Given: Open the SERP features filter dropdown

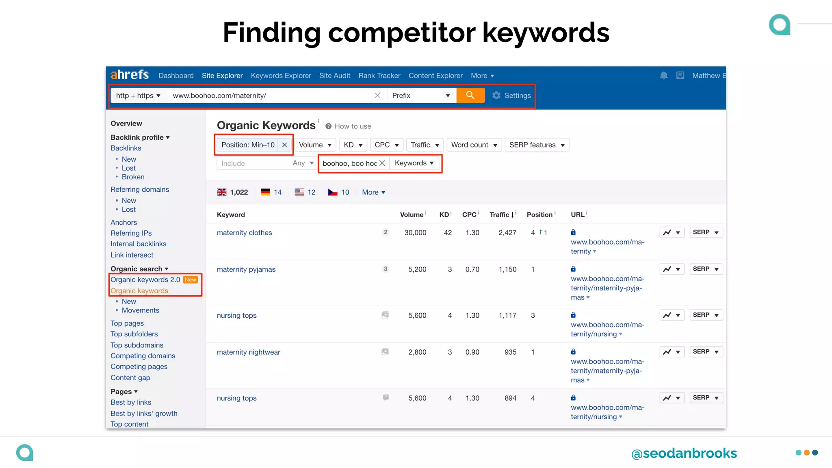Looking at the screenshot, I should click(x=537, y=145).
